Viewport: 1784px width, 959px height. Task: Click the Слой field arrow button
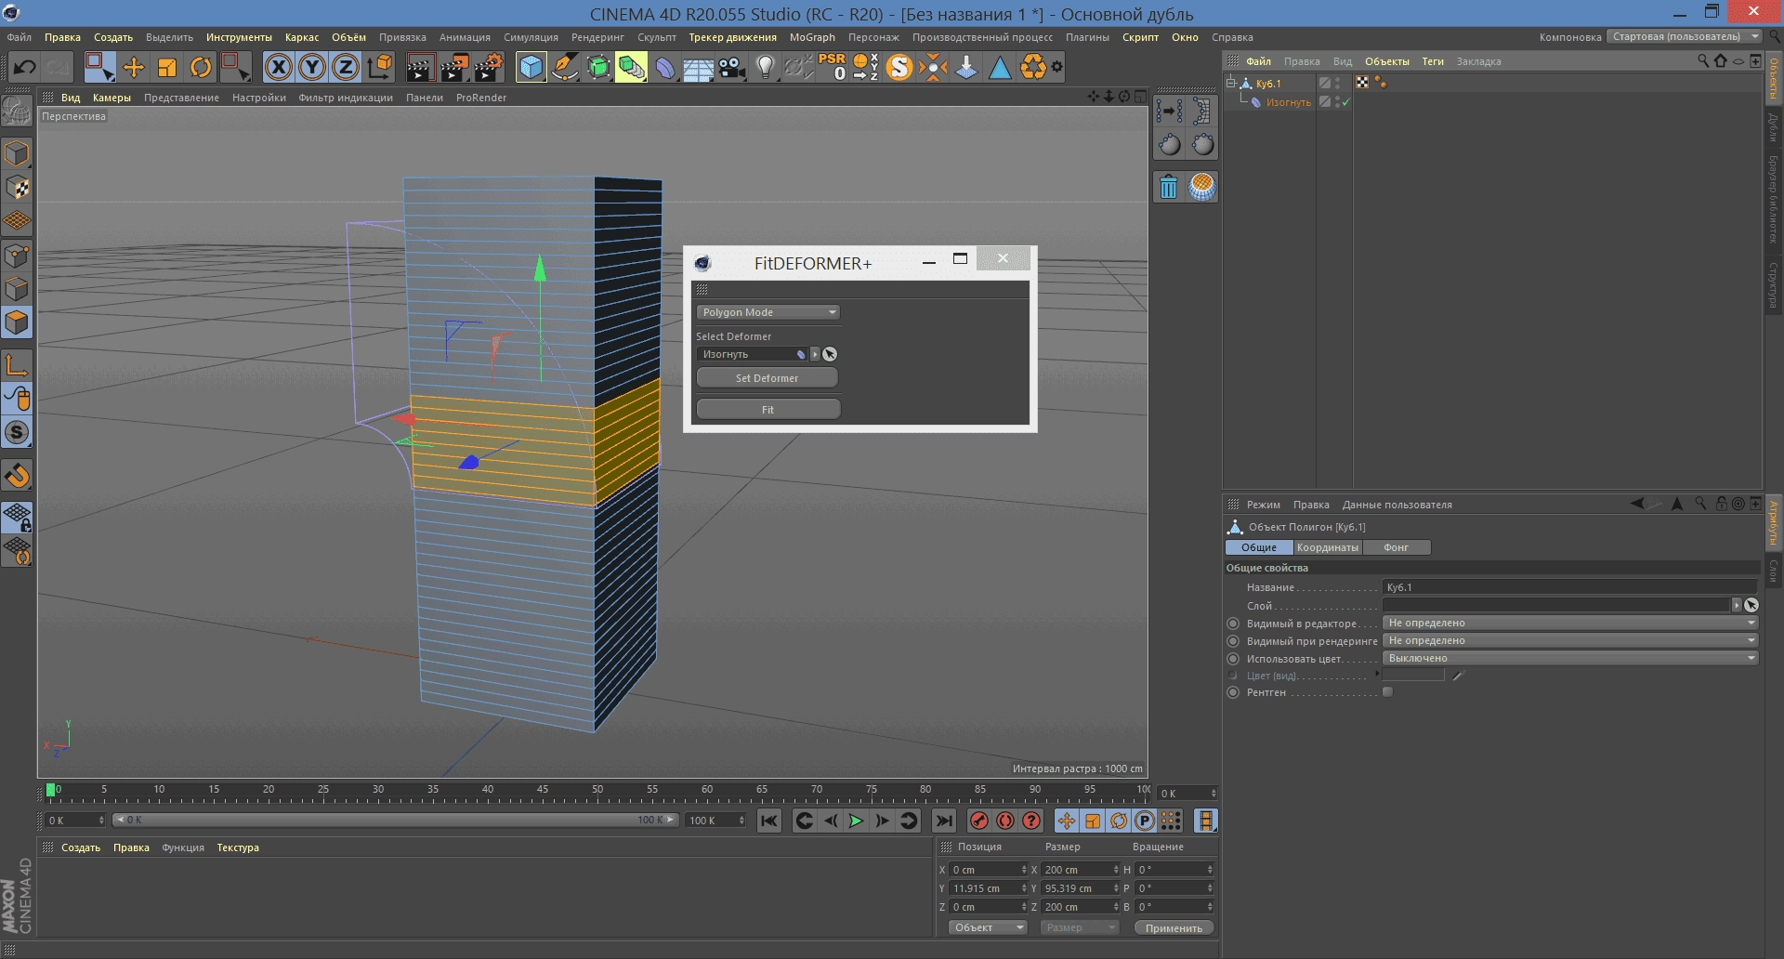(x=1736, y=605)
